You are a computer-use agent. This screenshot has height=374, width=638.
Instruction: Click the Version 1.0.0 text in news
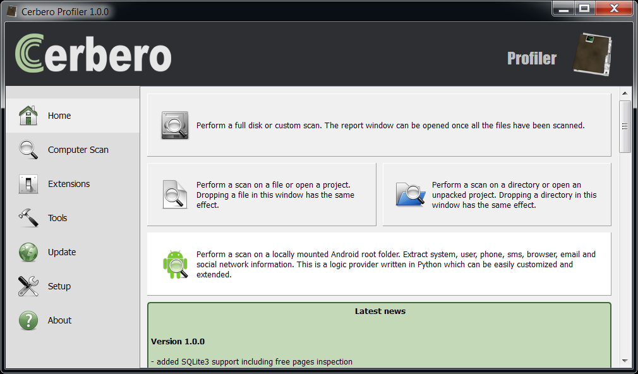click(x=178, y=341)
